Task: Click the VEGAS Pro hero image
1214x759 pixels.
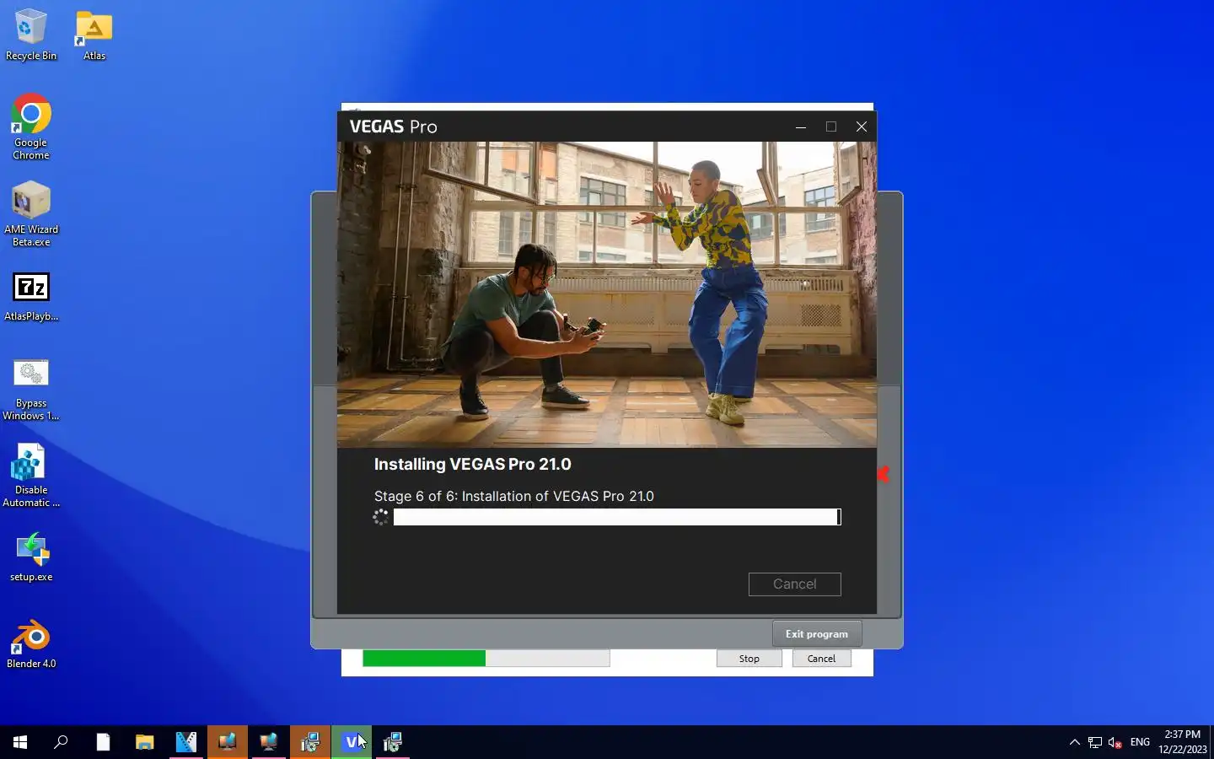Action: click(x=607, y=294)
